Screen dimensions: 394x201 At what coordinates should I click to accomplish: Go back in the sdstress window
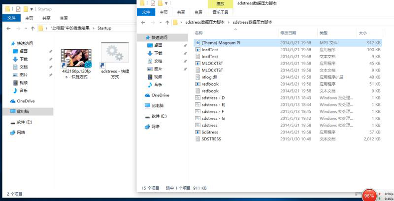coord(143,22)
